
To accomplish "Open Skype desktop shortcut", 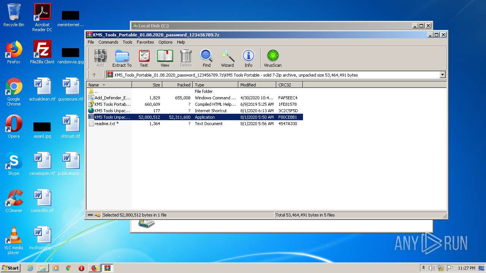I will tap(14, 164).
